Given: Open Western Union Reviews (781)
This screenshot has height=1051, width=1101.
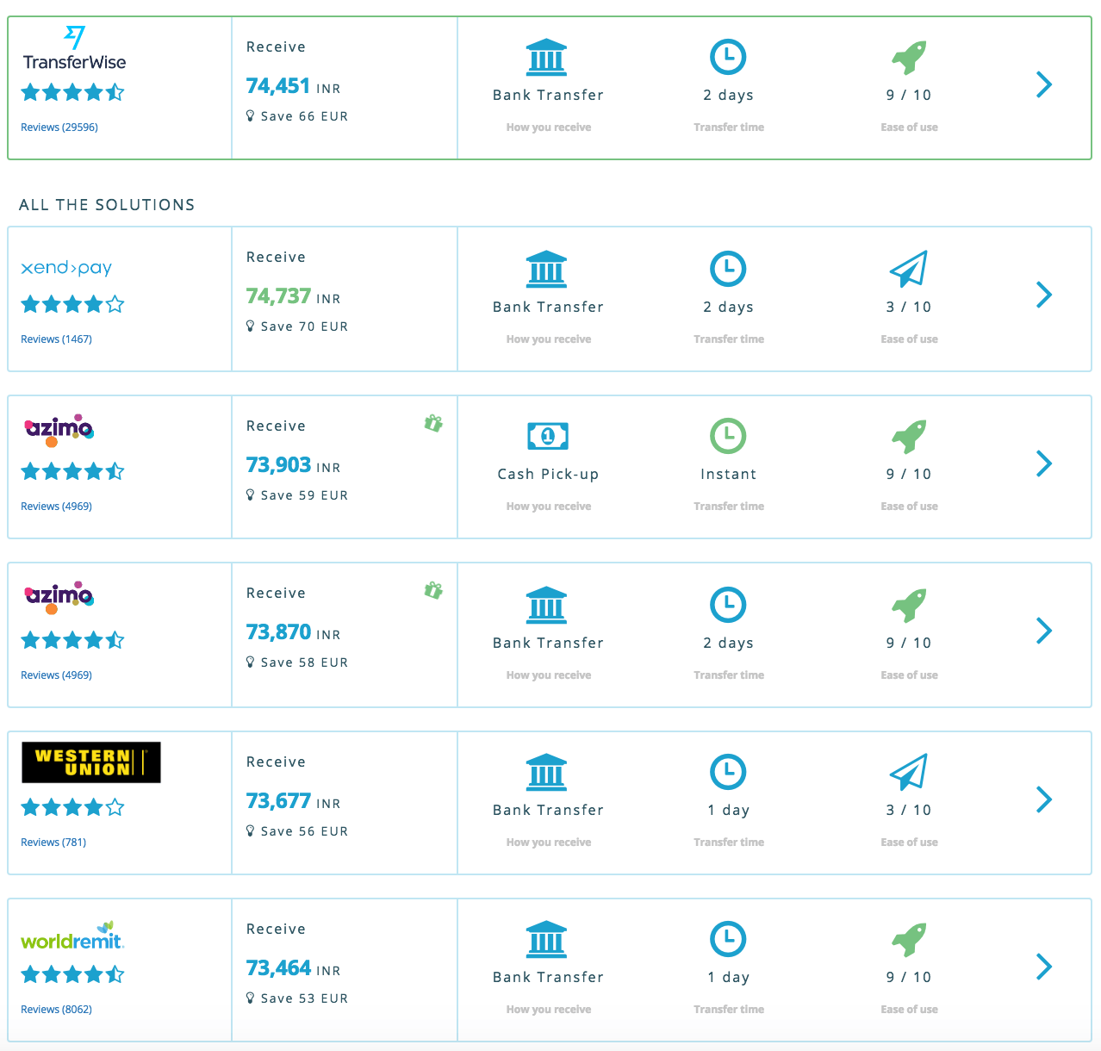Looking at the screenshot, I should (x=53, y=843).
